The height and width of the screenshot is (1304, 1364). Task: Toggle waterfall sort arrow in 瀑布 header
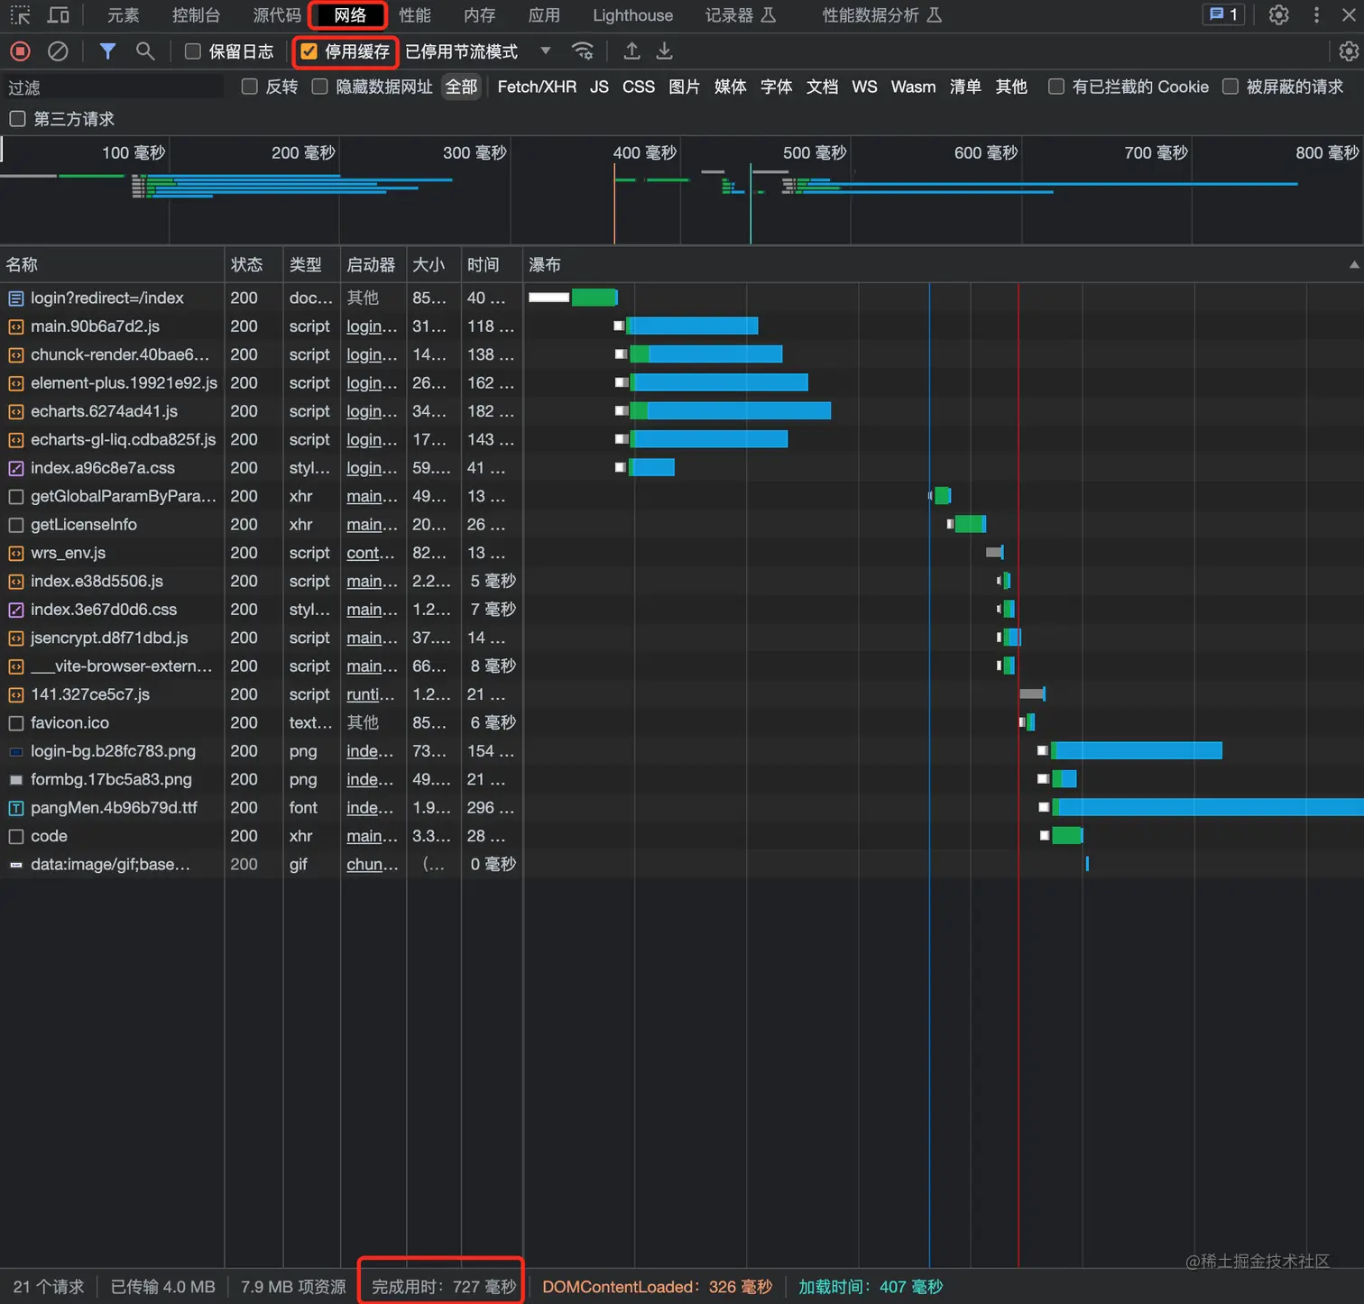[x=1353, y=264]
